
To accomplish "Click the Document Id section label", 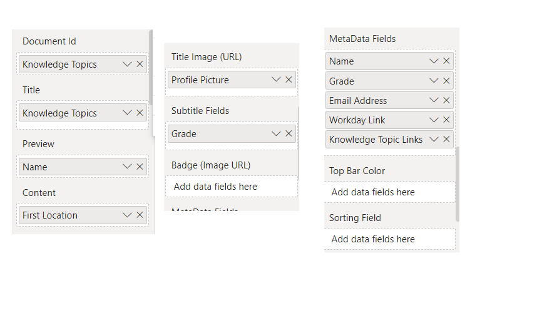I will pyautogui.click(x=49, y=41).
